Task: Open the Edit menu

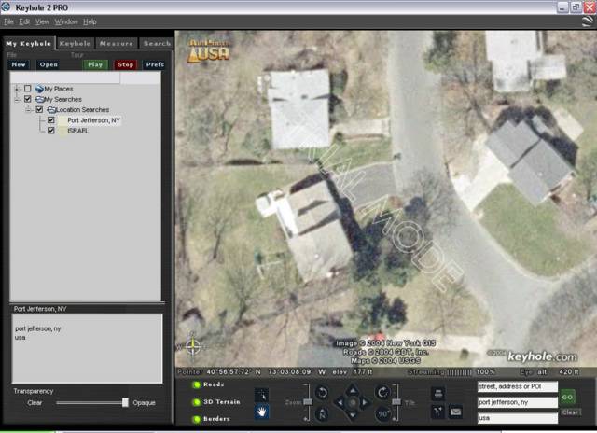Action: point(24,21)
